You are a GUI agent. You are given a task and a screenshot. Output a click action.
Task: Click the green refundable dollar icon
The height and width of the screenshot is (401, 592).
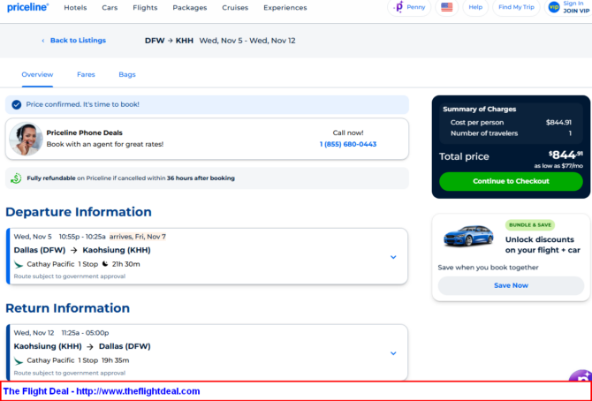click(16, 178)
